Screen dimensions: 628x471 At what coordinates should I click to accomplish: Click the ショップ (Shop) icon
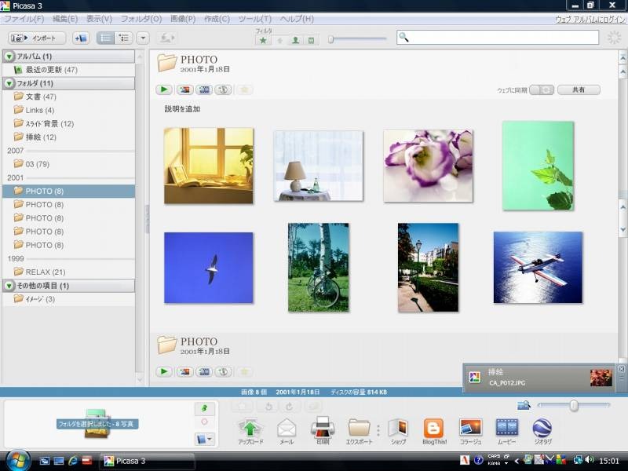click(398, 428)
